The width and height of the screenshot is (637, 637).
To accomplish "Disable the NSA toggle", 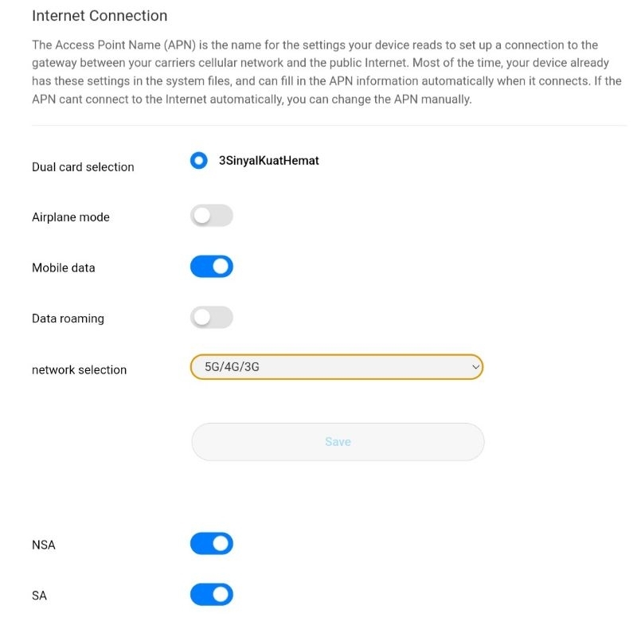I will pyautogui.click(x=211, y=544).
